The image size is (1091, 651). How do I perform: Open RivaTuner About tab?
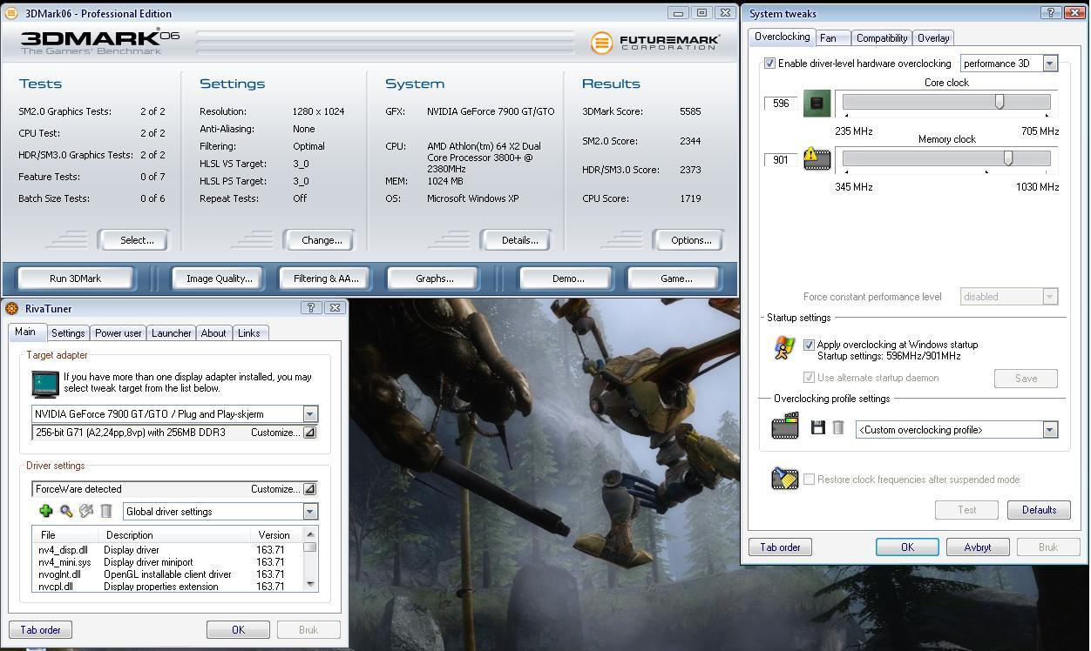tap(213, 333)
